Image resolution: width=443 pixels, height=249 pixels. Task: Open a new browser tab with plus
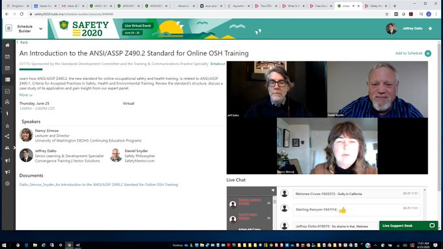395,6
